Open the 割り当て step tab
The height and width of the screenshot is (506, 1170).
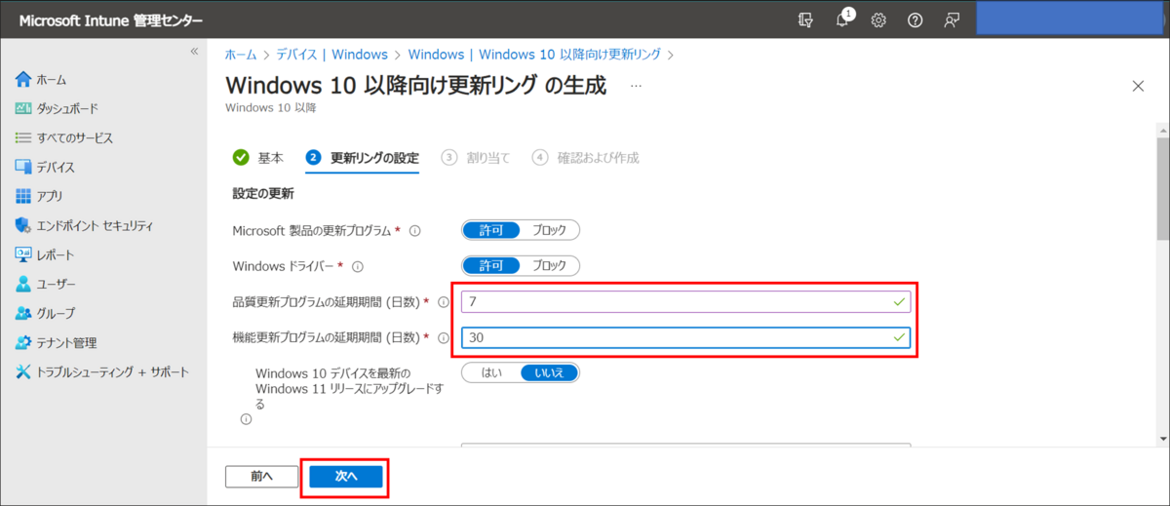click(x=475, y=158)
